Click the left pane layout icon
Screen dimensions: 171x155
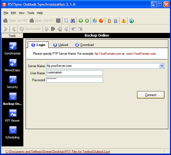(74, 29)
